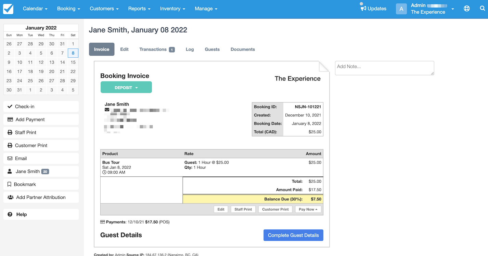Select the Invoice tab

102,49
